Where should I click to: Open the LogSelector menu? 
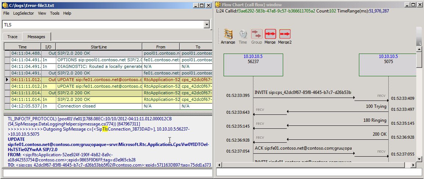(x=24, y=13)
